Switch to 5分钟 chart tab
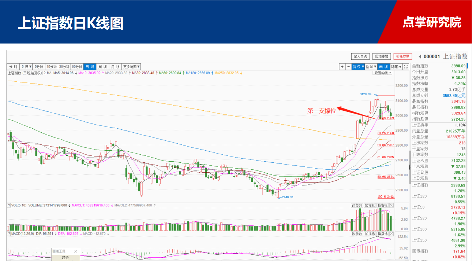Viewport: 472px width, 265px height. click(x=39, y=67)
